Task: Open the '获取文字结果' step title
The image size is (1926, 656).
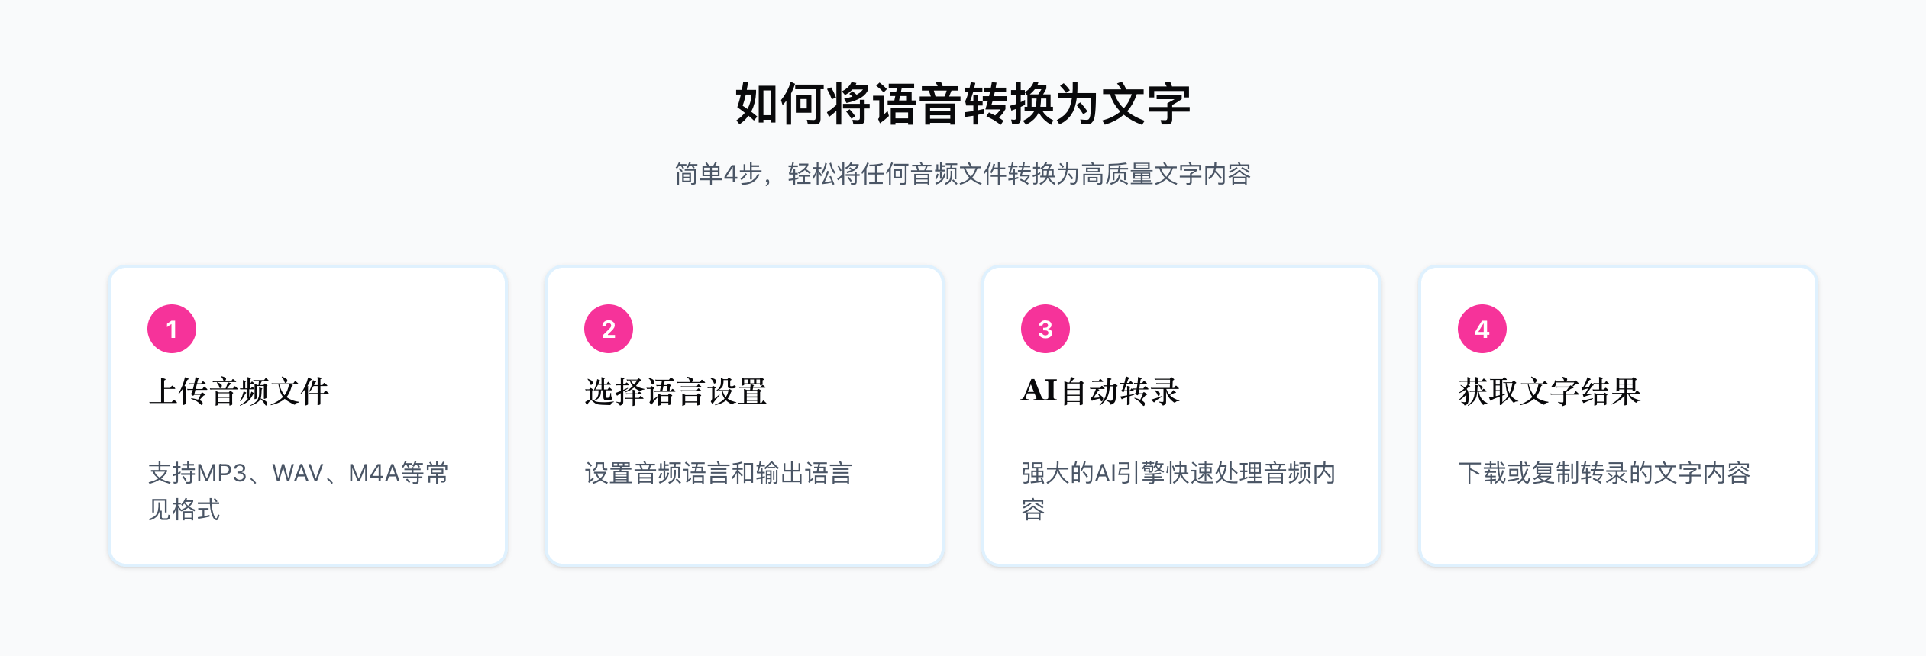Action: [1550, 392]
